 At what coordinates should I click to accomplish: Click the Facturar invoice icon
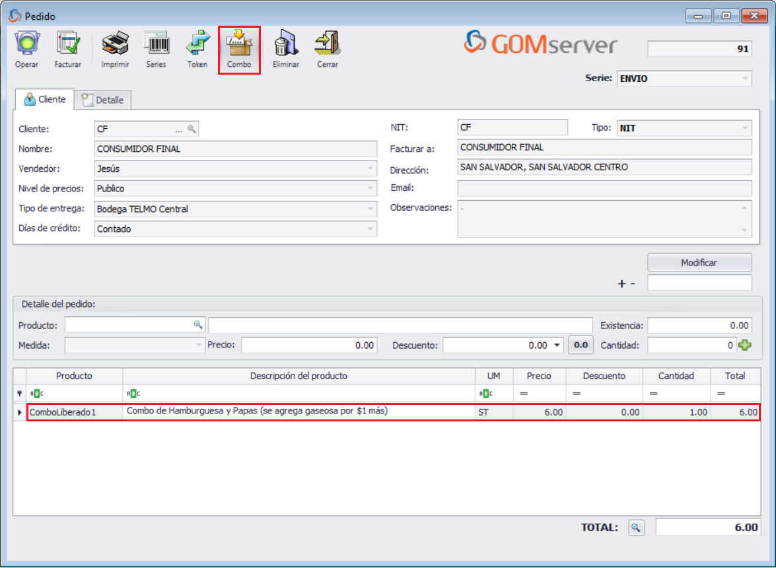click(x=67, y=44)
